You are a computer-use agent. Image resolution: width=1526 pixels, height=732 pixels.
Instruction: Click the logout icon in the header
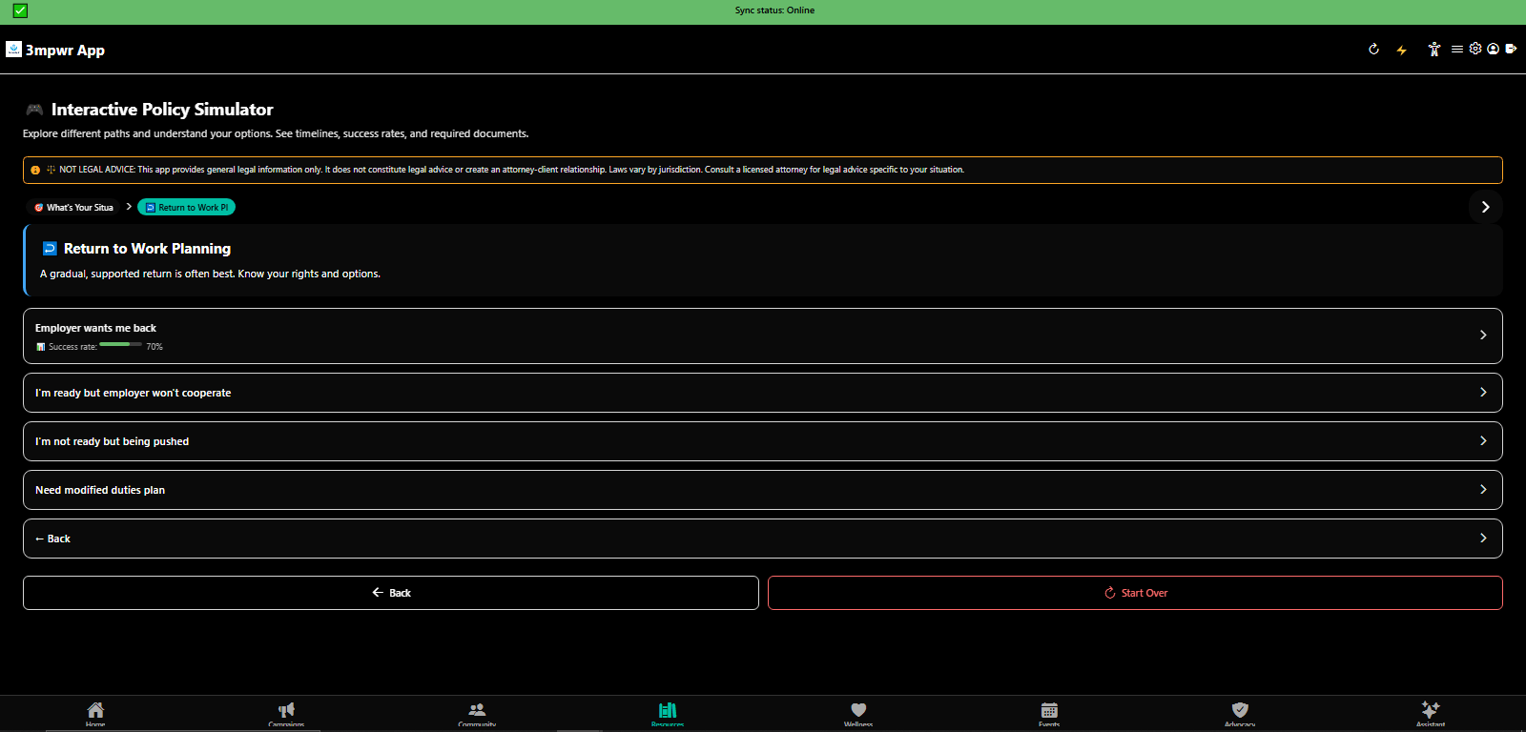point(1511,49)
